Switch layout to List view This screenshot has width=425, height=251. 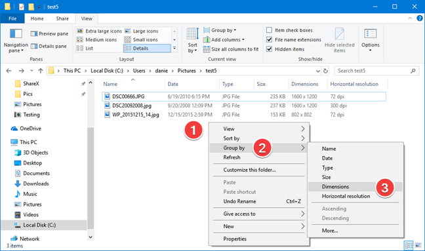tap(85, 48)
